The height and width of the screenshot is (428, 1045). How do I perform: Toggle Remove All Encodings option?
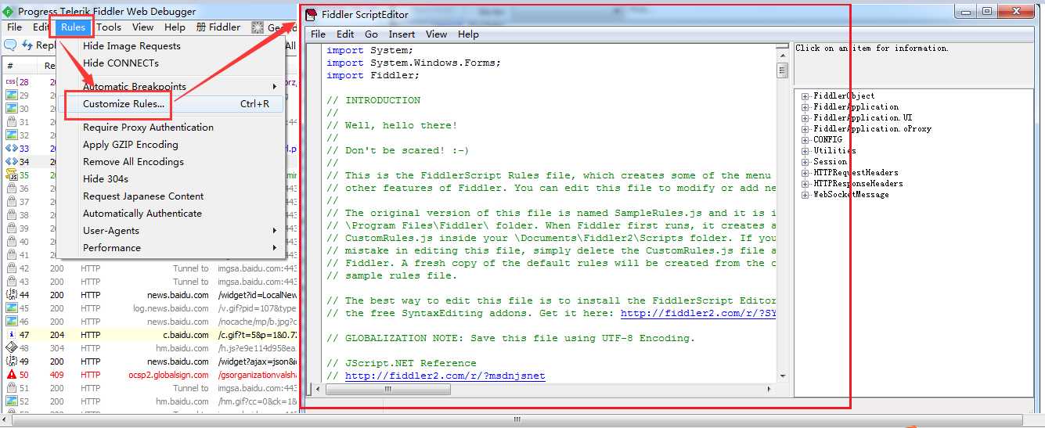tap(133, 162)
